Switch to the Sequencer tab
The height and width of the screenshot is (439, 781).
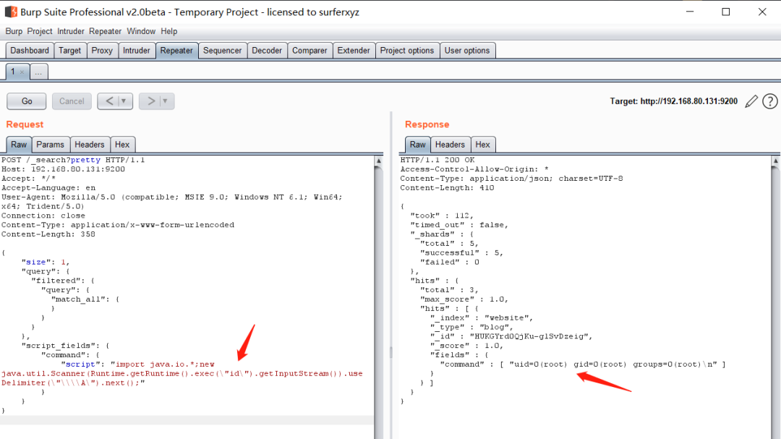pyautogui.click(x=222, y=51)
